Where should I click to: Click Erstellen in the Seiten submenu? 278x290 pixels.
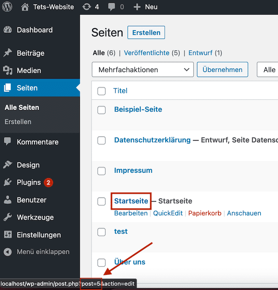coord(18,122)
